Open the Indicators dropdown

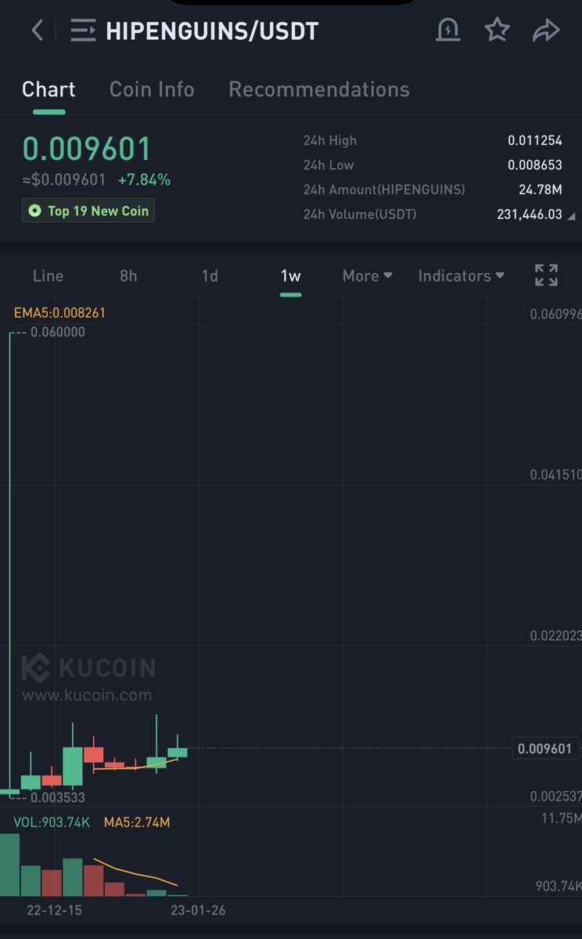coord(462,275)
